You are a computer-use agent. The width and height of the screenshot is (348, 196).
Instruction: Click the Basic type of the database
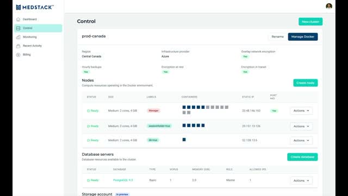(153, 180)
